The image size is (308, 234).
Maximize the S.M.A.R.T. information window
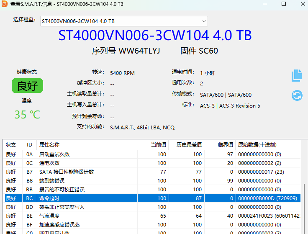coord(284,4)
